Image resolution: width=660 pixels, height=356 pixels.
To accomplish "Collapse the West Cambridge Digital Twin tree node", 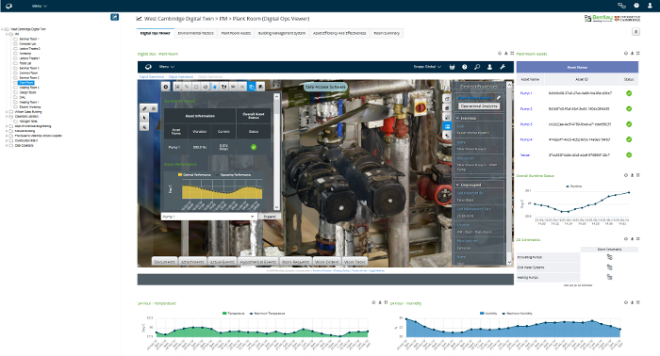I will click(2, 29).
